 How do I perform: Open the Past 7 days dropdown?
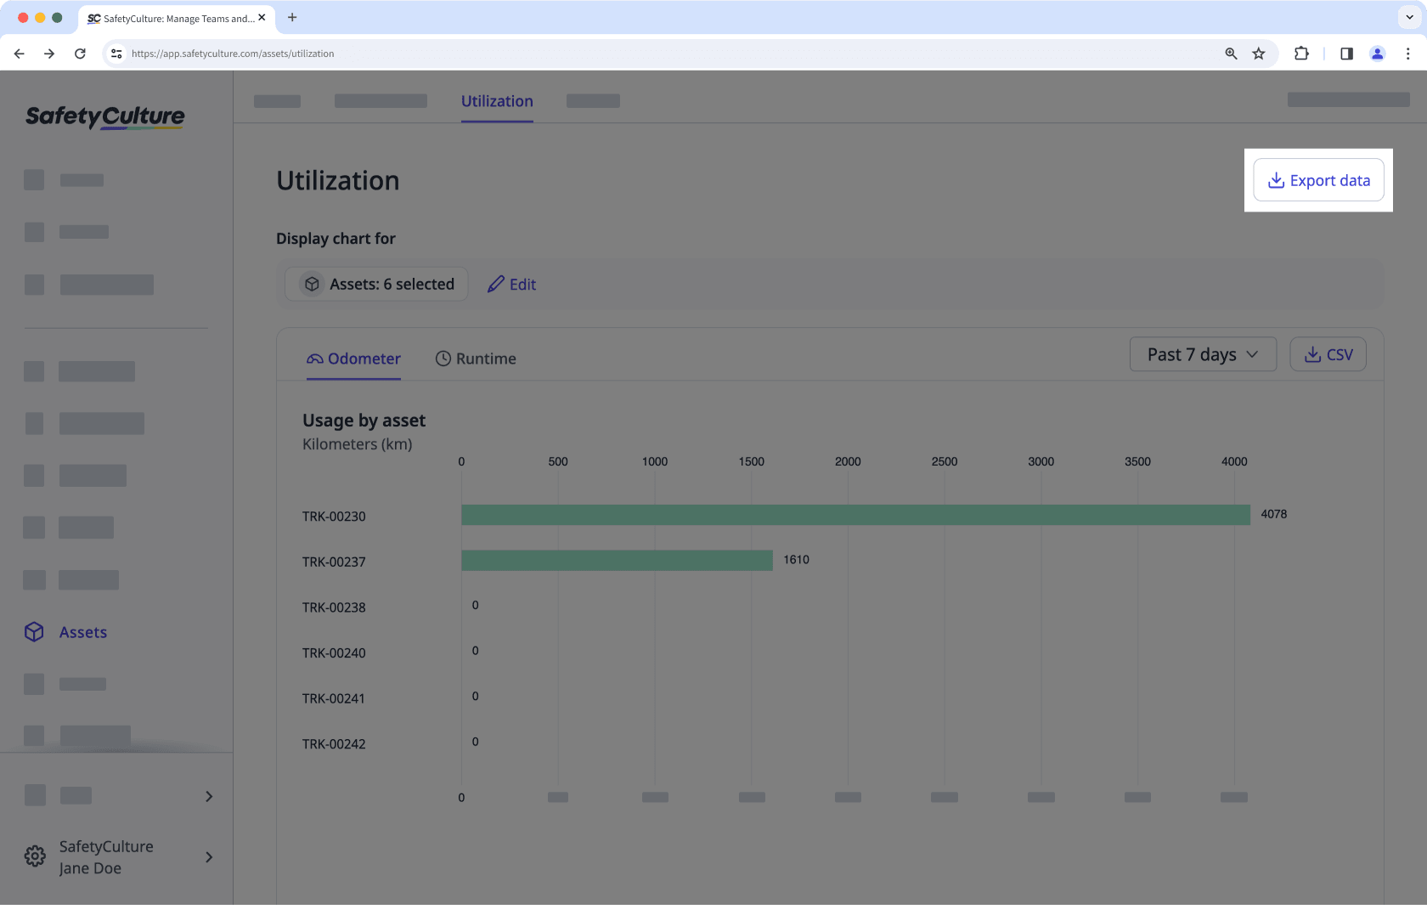[1203, 354]
